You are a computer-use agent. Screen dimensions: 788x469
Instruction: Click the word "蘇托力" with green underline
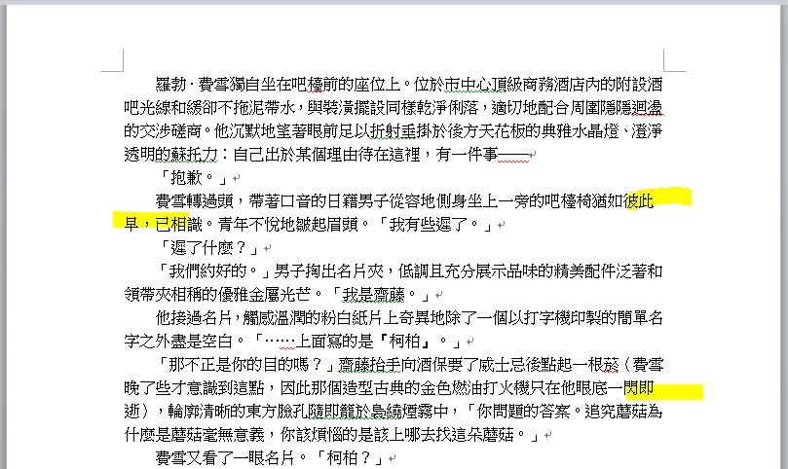[x=194, y=154]
